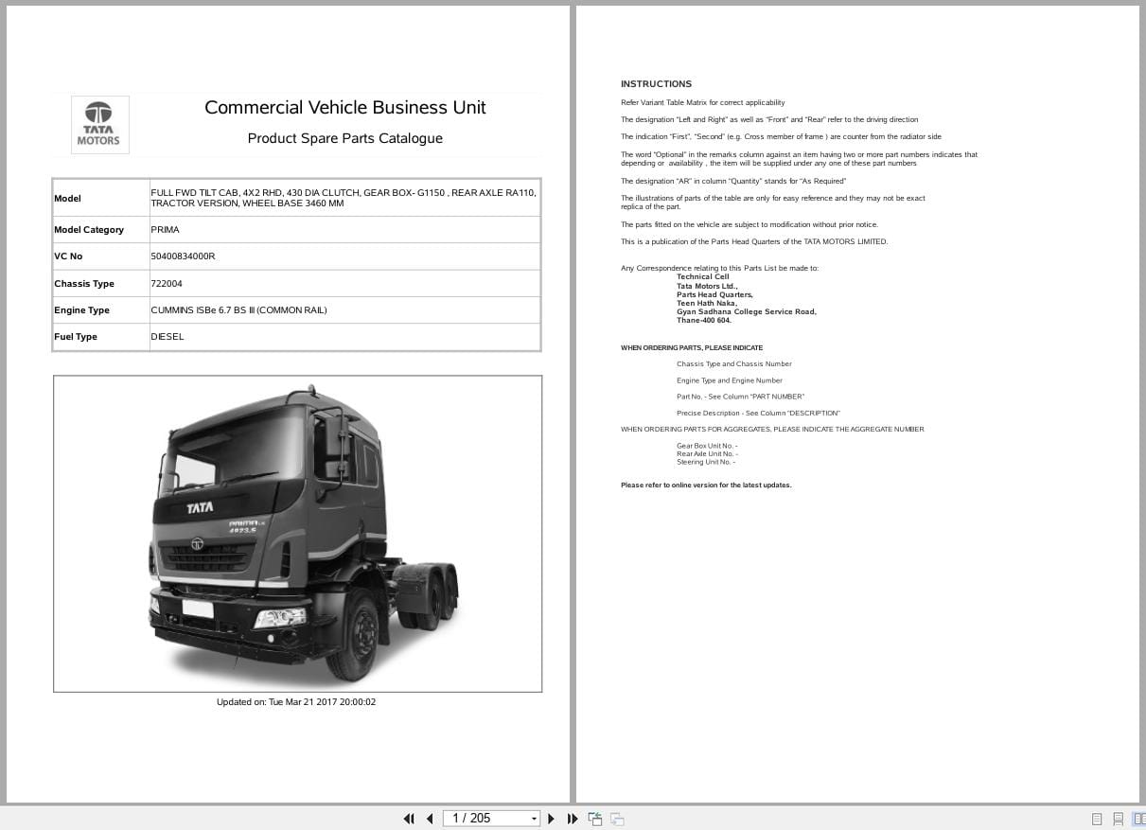This screenshot has width=1146, height=830.
Task: Click the greyed go-to-next-view icon
Action: pyautogui.click(x=617, y=819)
